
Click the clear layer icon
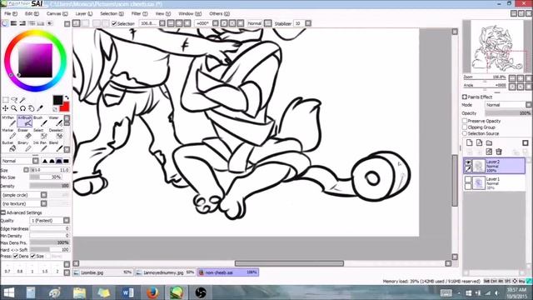489,152
